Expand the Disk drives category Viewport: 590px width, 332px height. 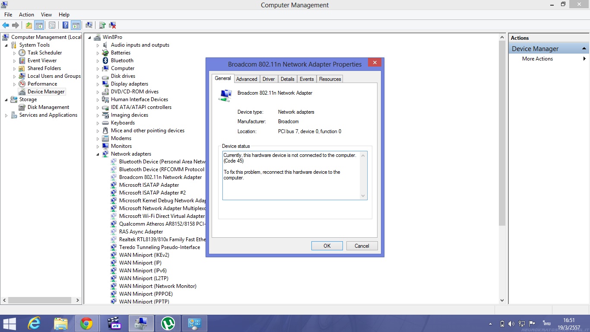tap(98, 76)
